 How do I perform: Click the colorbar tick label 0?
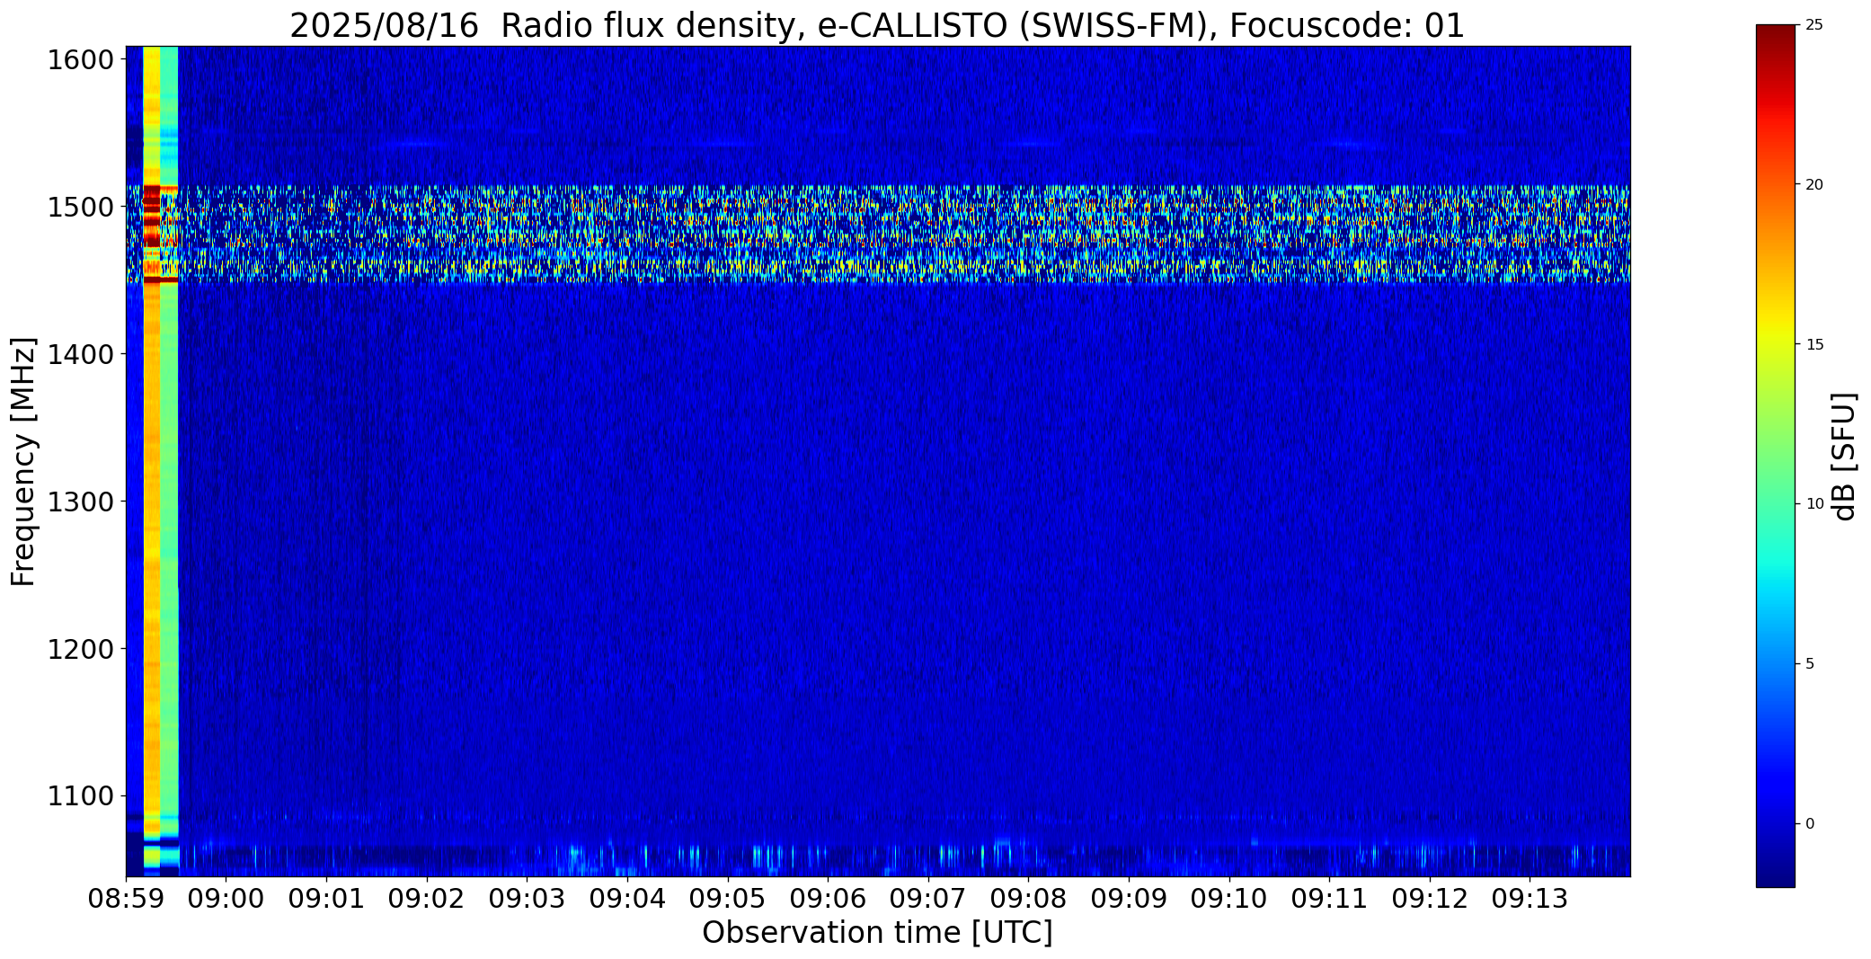pos(1810,823)
